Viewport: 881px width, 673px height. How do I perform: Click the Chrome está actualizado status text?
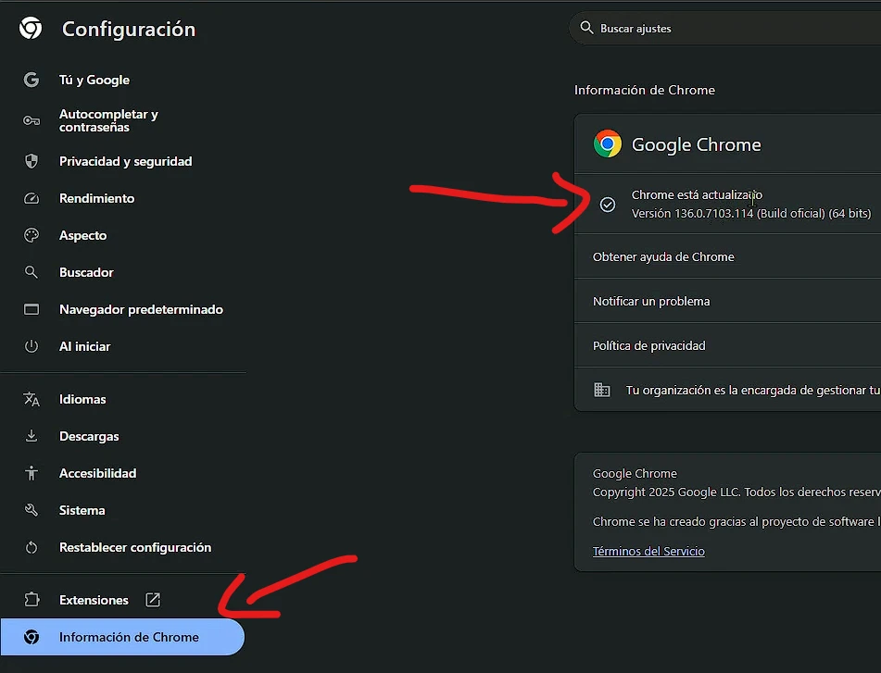697,194
